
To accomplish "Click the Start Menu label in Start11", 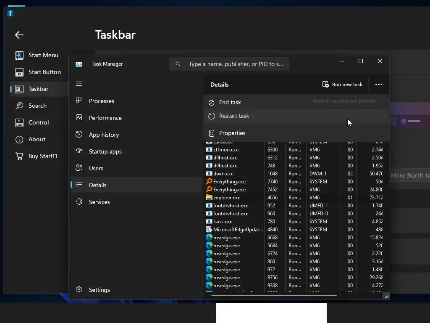I will (43, 55).
